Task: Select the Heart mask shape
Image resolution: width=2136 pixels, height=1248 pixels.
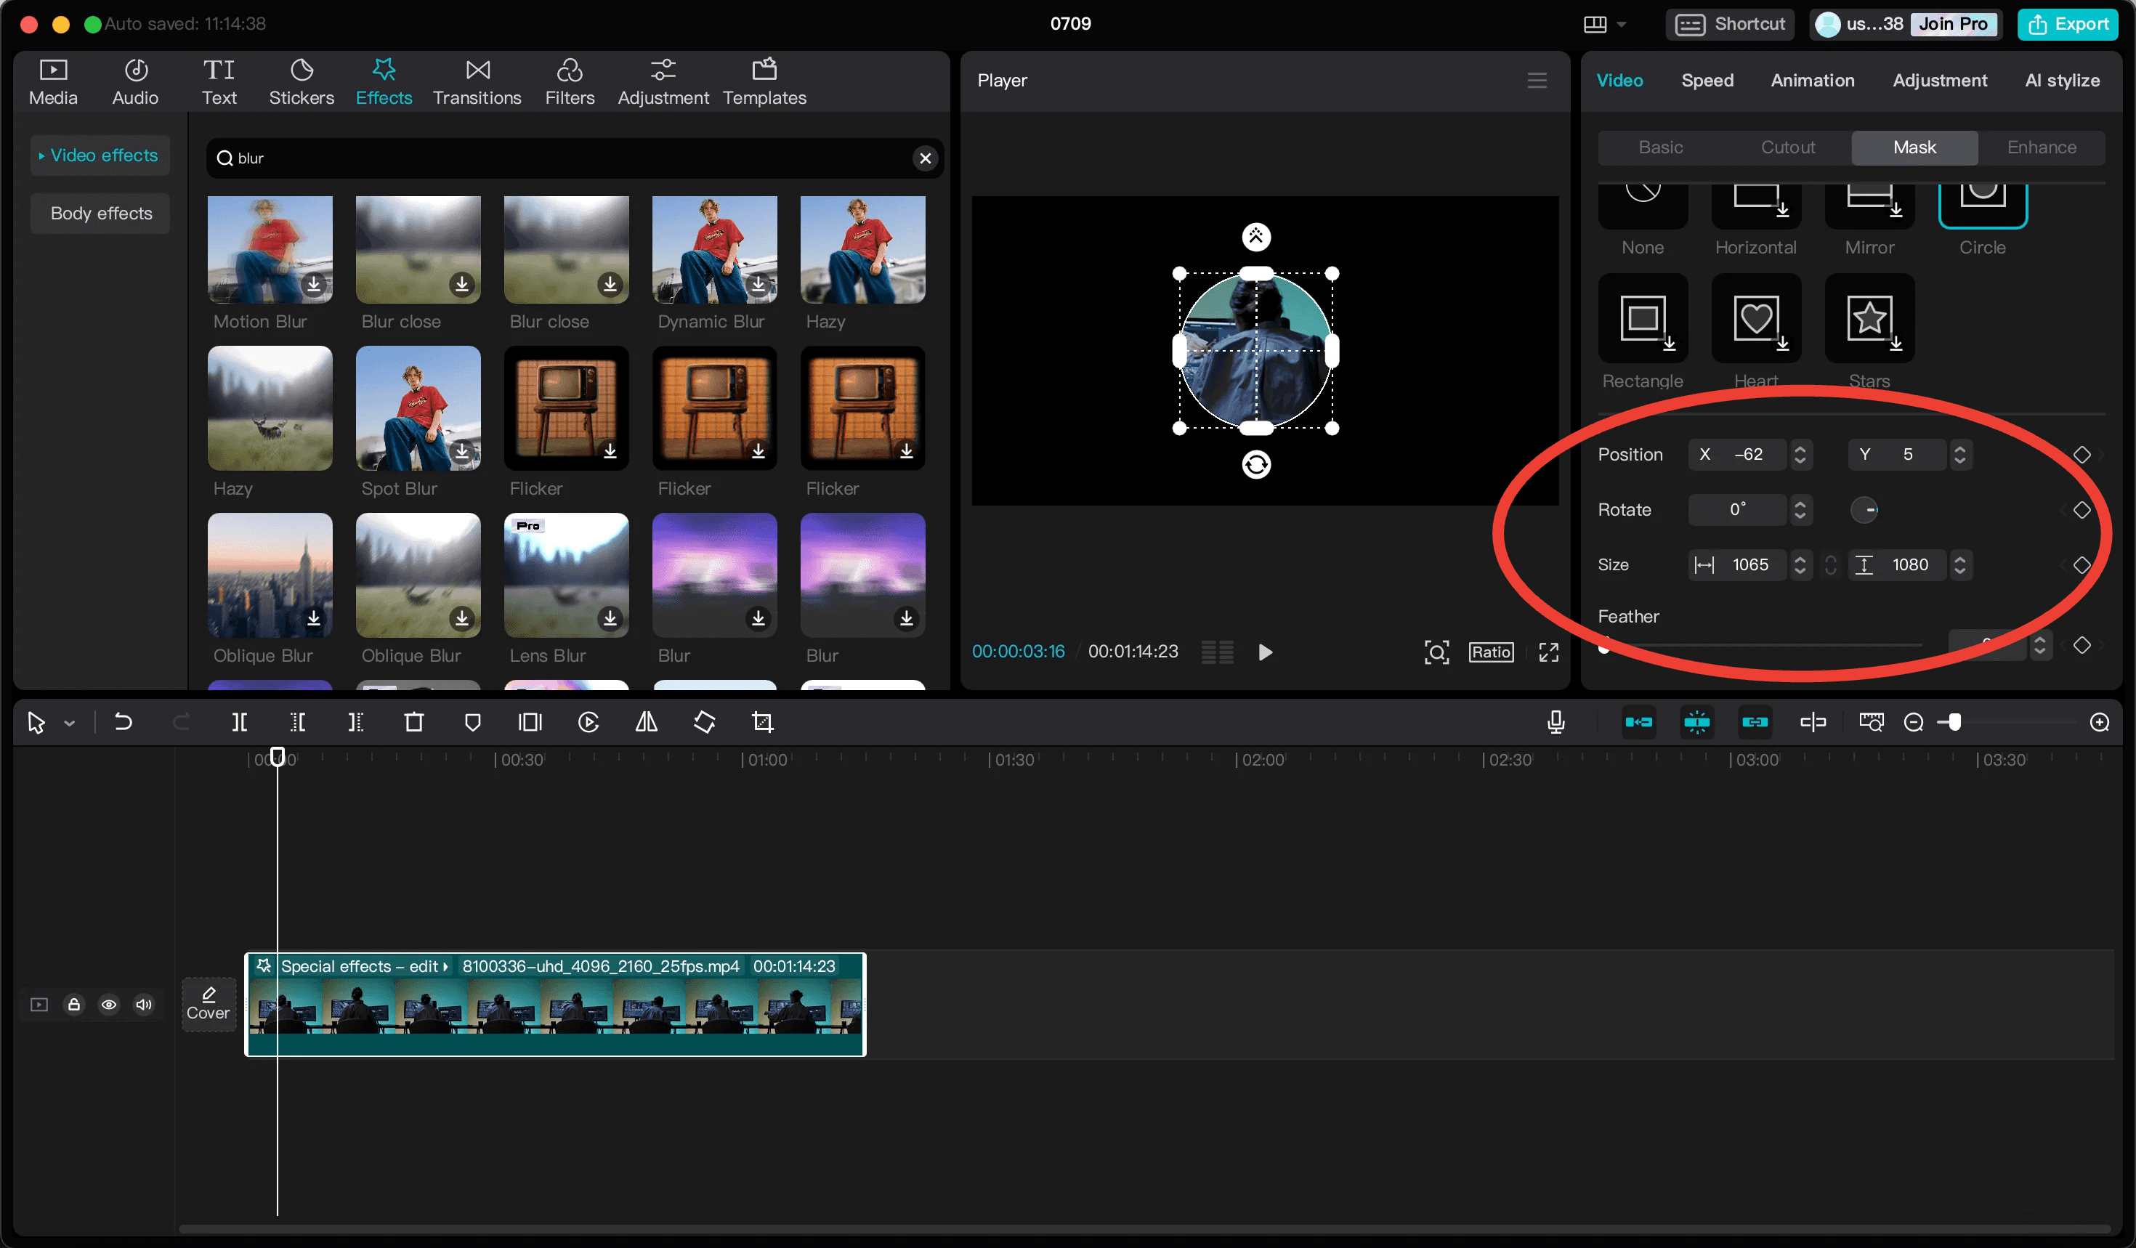Action: 1755,319
